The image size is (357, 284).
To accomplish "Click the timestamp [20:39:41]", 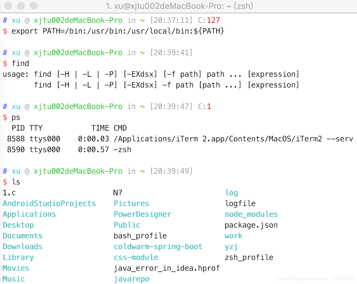I will [x=171, y=53].
